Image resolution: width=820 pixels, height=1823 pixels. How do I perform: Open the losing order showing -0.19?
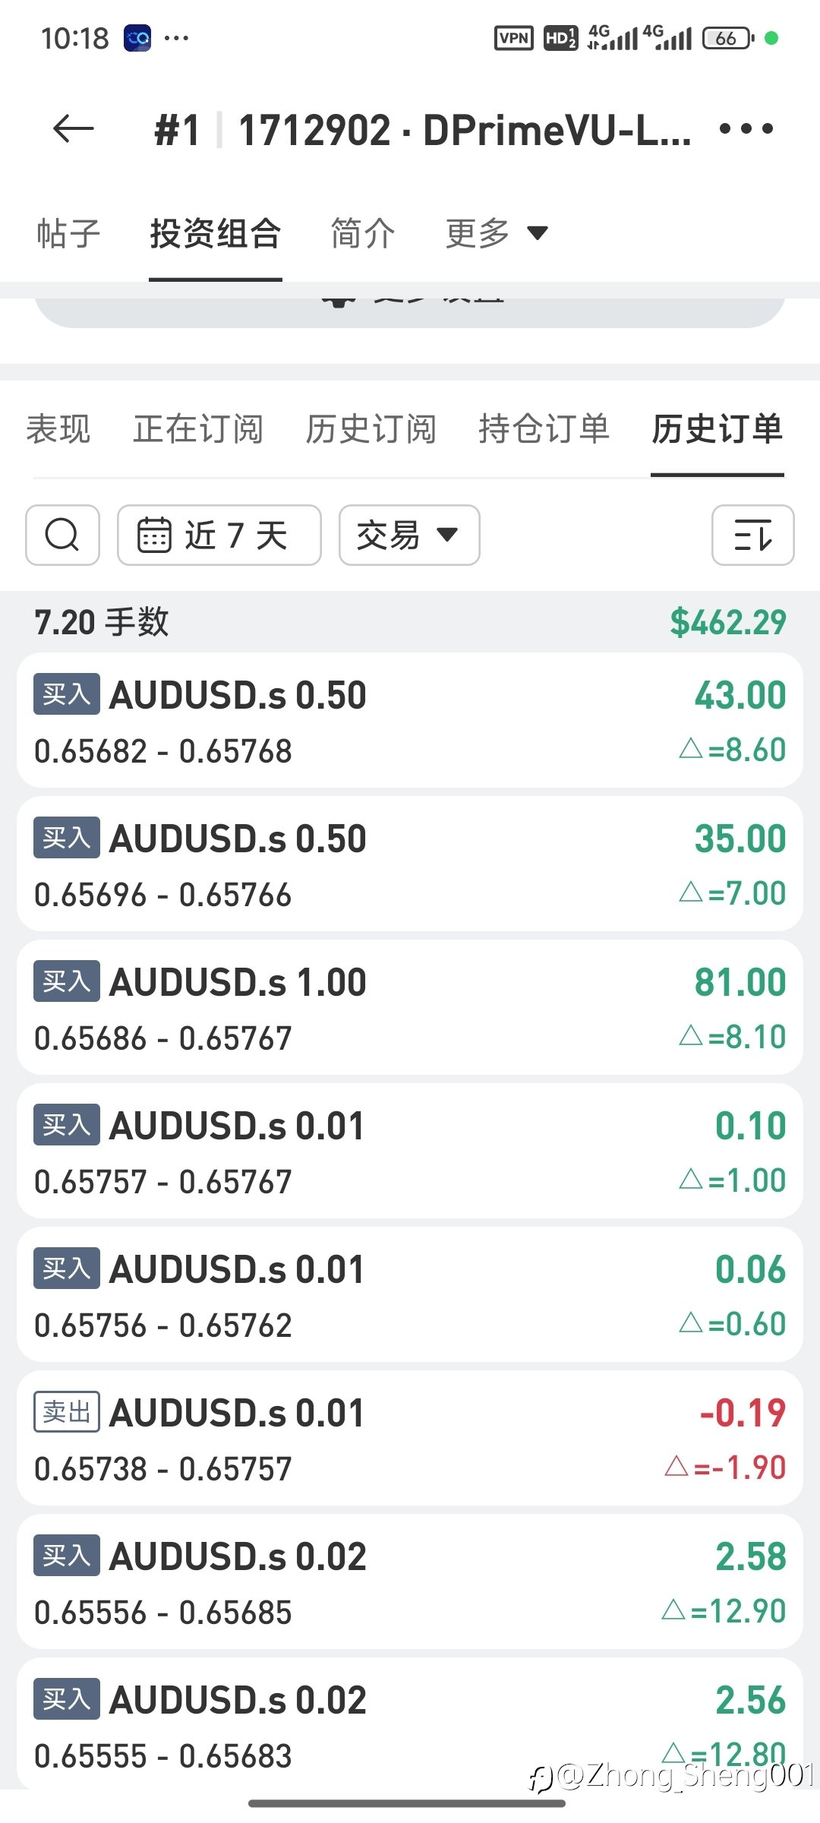(x=410, y=1438)
